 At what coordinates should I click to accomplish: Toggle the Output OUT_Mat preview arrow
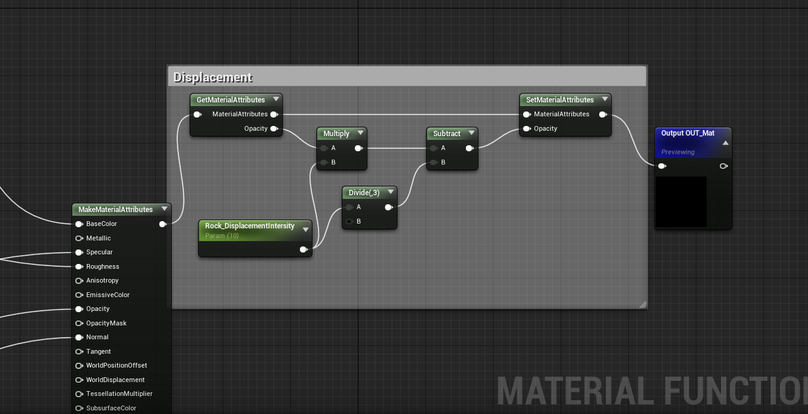(x=725, y=143)
